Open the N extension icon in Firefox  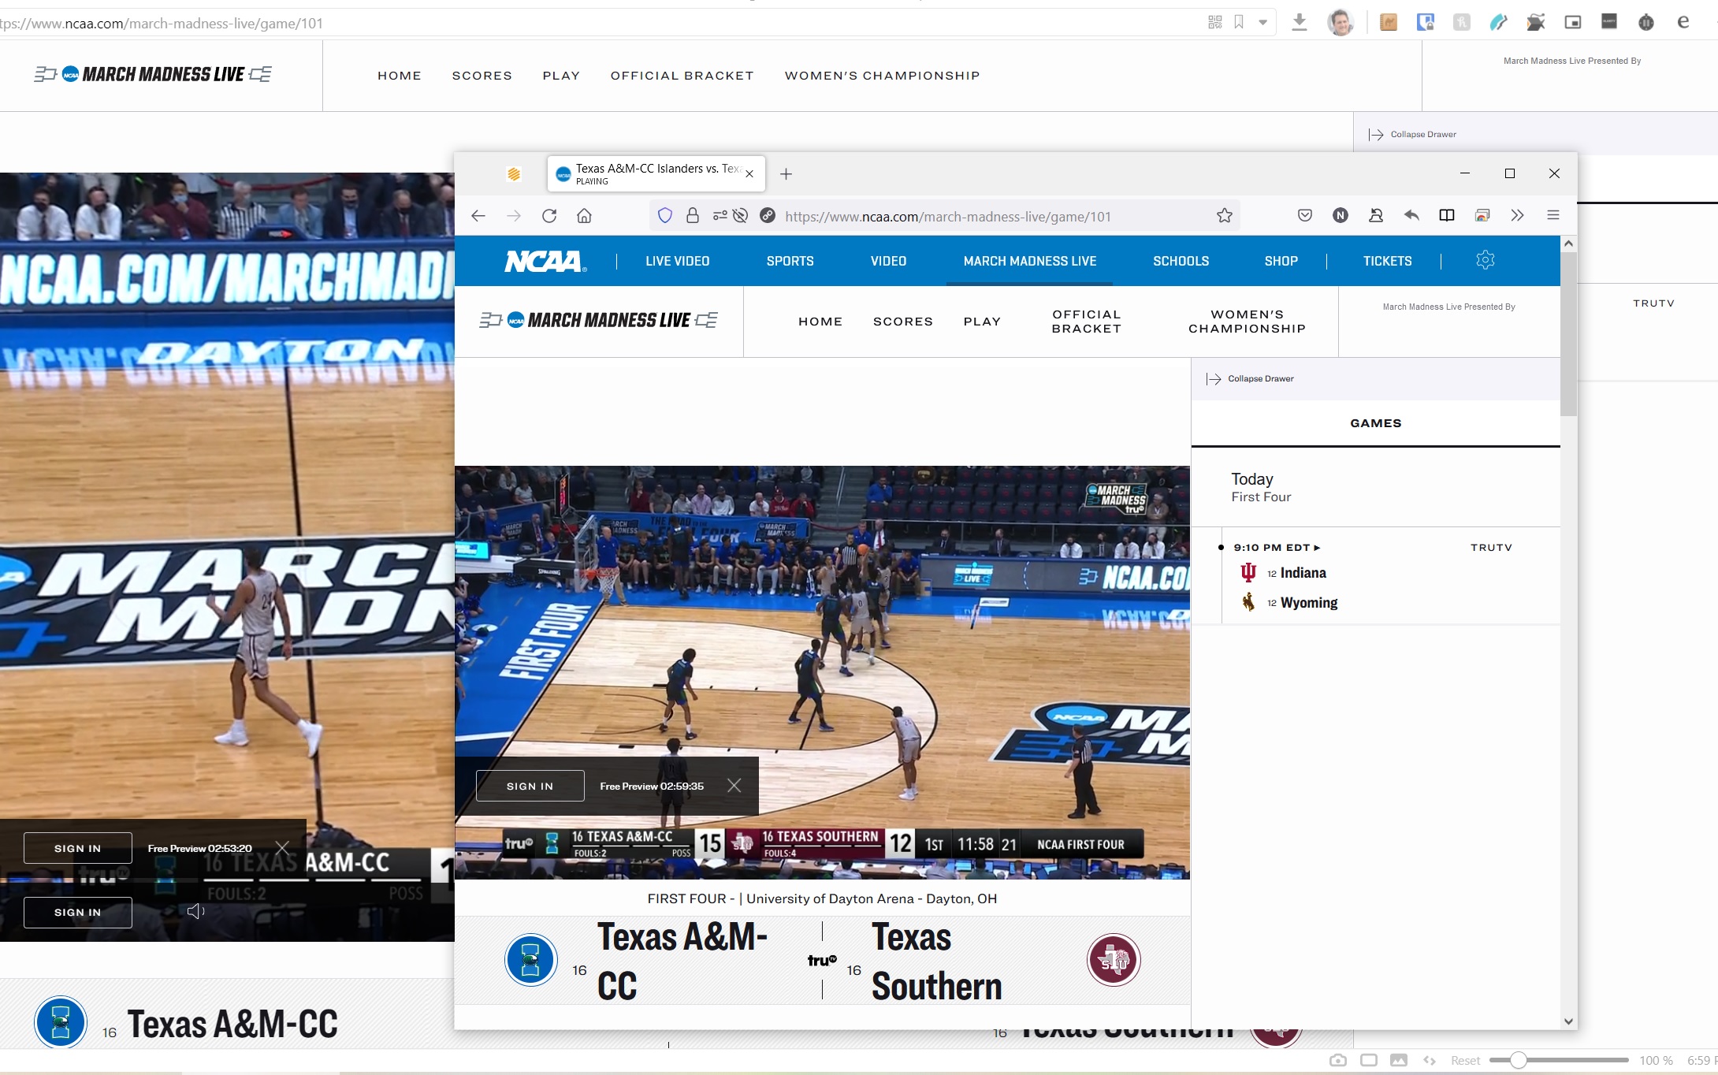1341,215
